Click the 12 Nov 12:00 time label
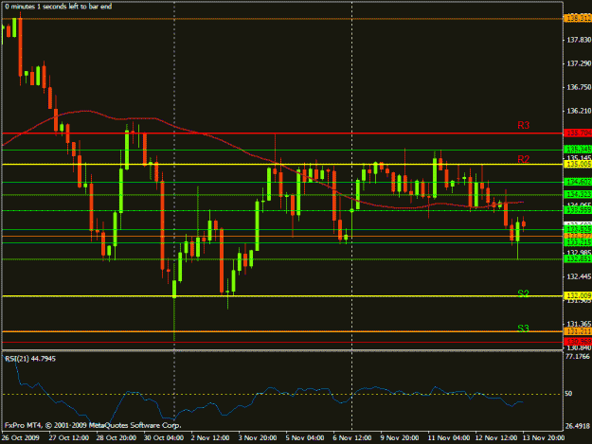Screen dimensions: 592x444 [x=496, y=438]
